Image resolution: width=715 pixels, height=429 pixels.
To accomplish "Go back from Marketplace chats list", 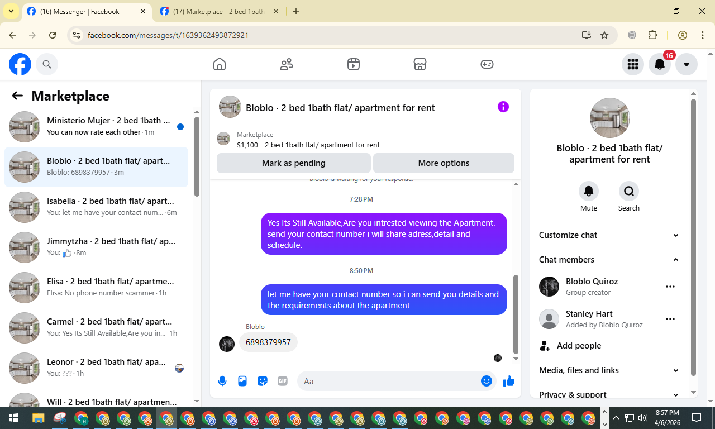I will pyautogui.click(x=17, y=96).
